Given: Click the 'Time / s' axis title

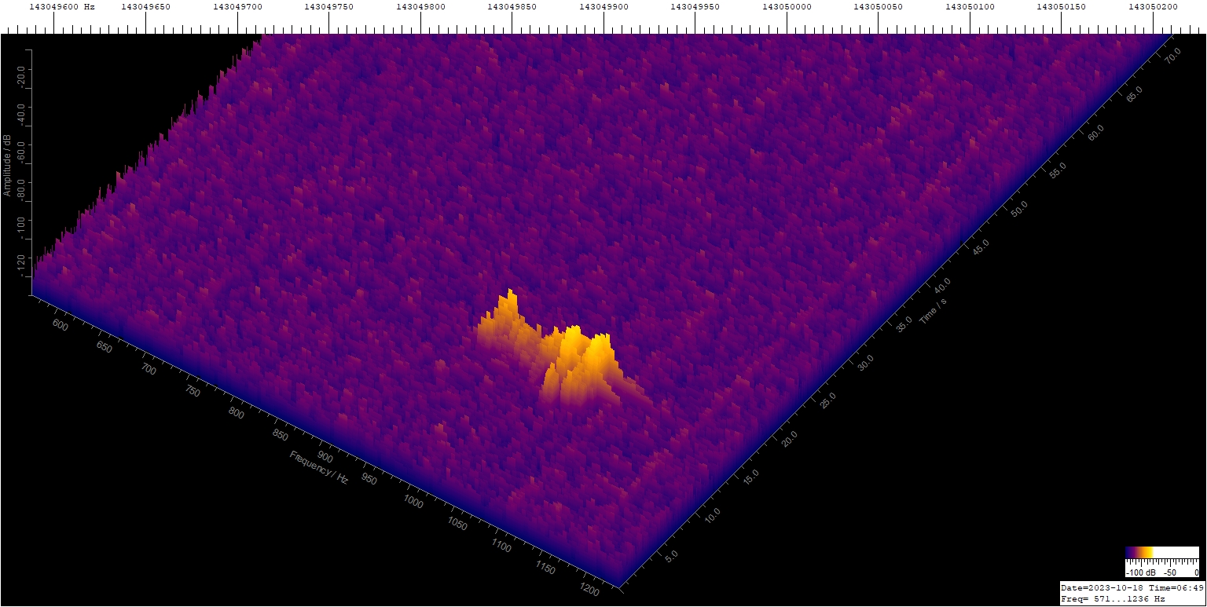Looking at the screenshot, I should (934, 312).
